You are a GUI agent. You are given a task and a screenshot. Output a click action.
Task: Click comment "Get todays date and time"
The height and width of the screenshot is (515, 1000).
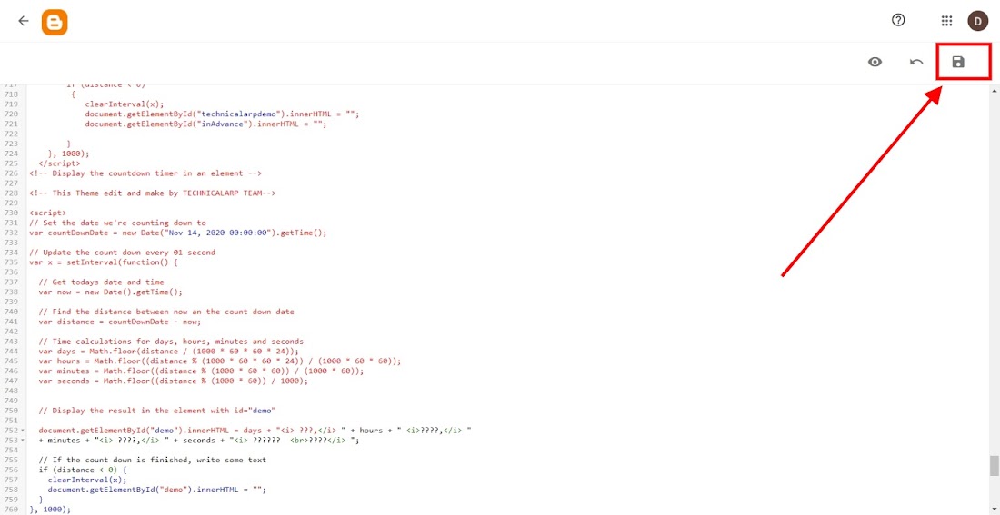coord(102,282)
